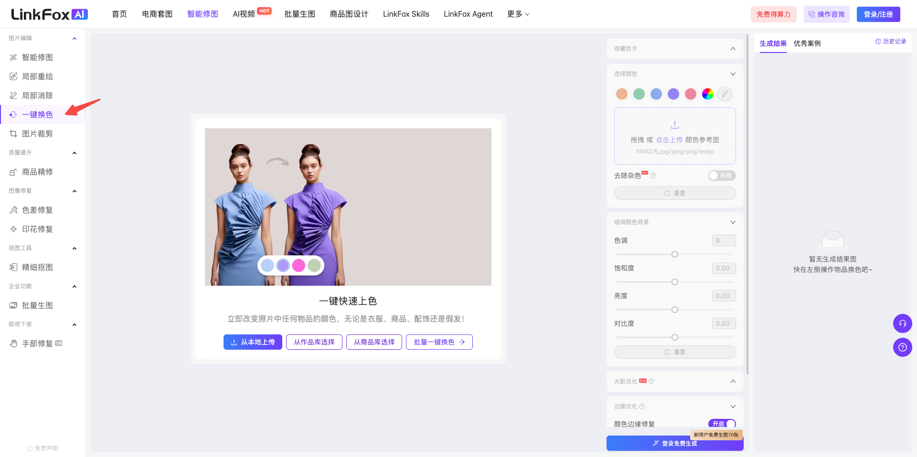
Task: Click help icon next to 光影优化
Action: [x=651, y=381]
